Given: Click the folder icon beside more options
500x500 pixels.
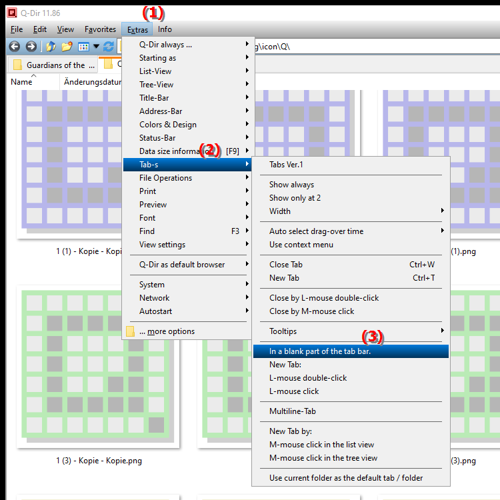Looking at the screenshot, I should click(x=130, y=331).
